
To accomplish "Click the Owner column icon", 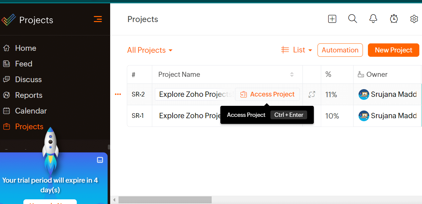I will point(361,74).
